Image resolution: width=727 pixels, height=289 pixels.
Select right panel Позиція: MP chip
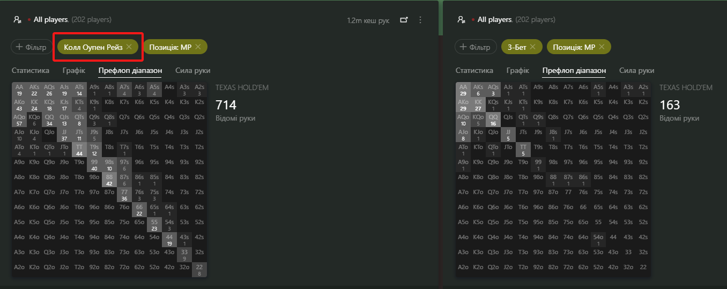coord(578,47)
